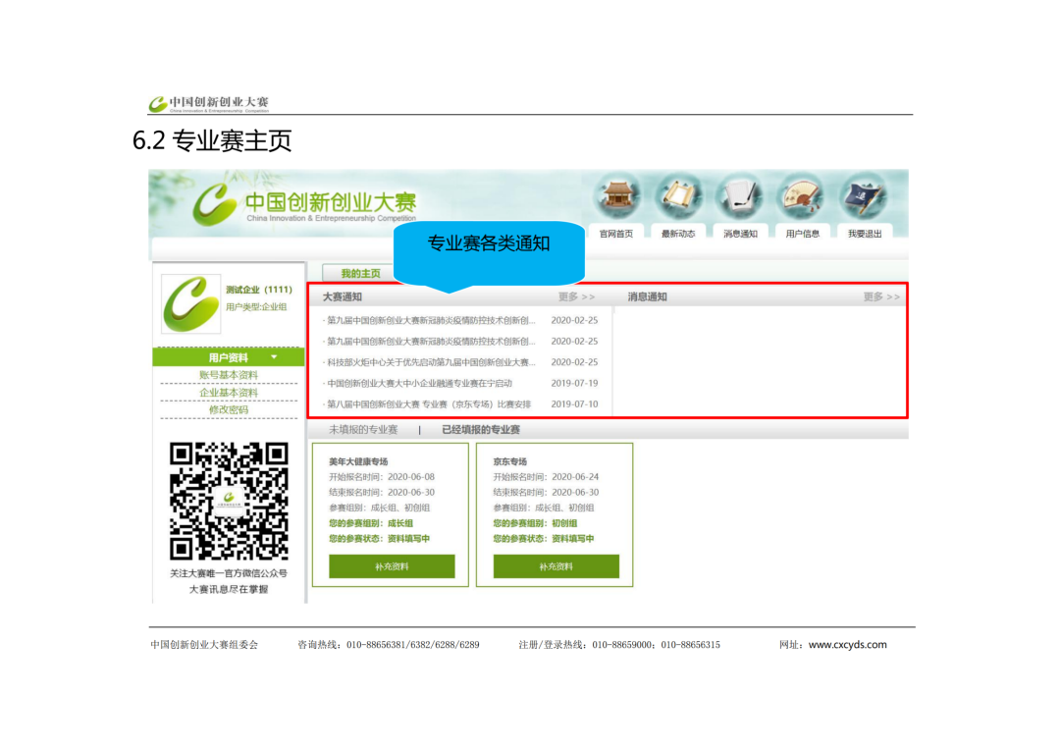Open the 最新动态 scroll icon
The height and width of the screenshot is (750, 1060).
tap(678, 197)
